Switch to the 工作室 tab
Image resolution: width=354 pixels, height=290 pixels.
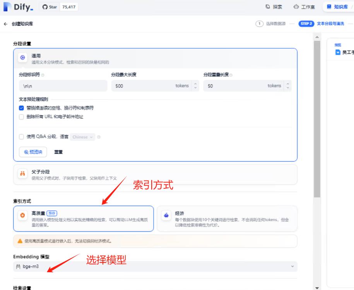tap(304, 7)
